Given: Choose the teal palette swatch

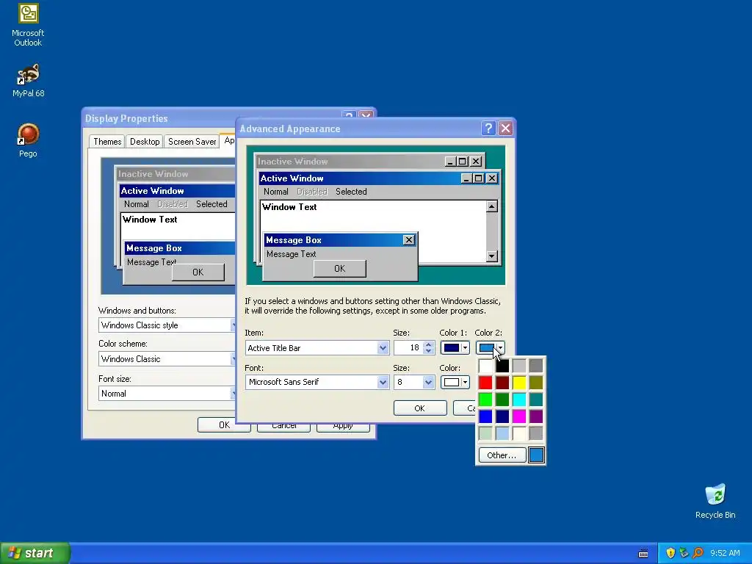Looking at the screenshot, I should click(536, 399).
